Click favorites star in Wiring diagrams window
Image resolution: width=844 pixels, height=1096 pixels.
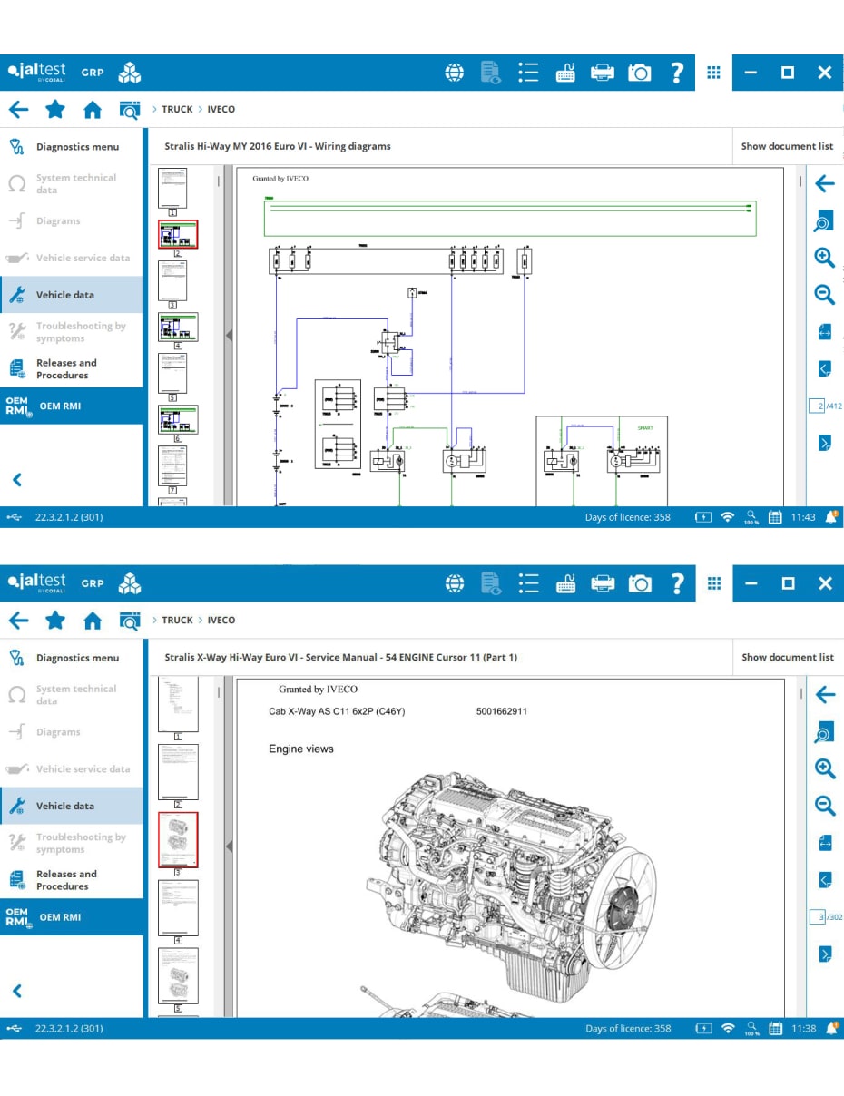tap(55, 110)
